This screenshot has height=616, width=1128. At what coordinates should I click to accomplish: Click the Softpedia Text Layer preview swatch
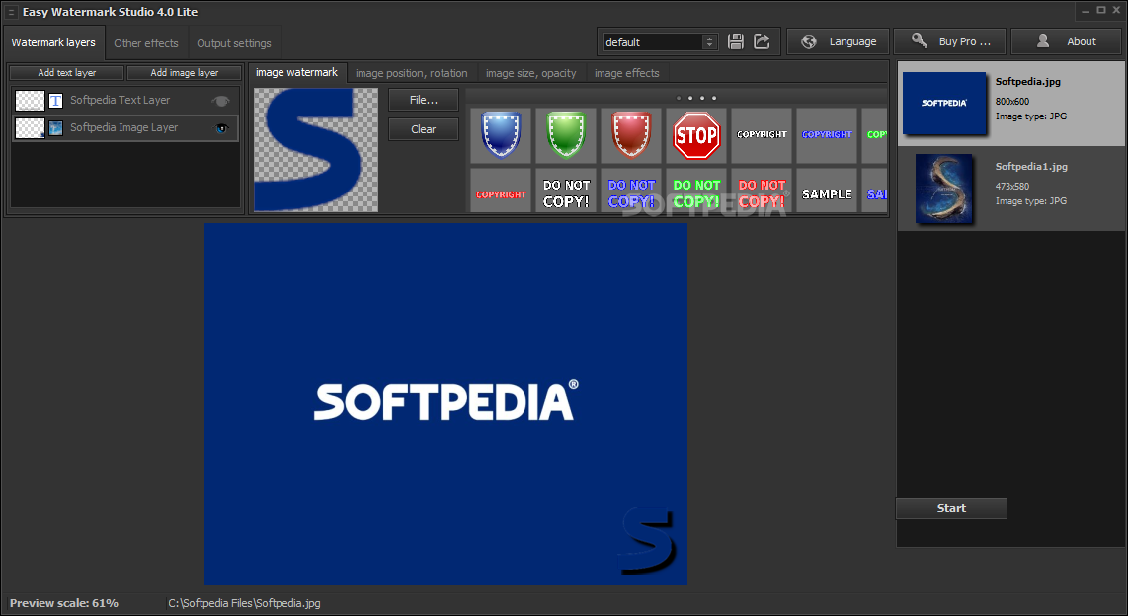tap(31, 101)
